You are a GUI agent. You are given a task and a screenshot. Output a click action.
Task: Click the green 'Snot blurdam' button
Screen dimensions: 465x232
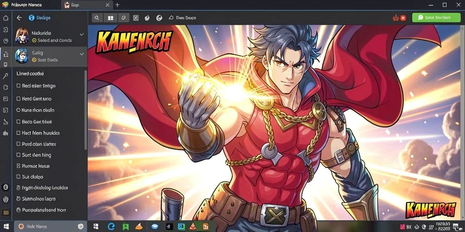pos(435,18)
